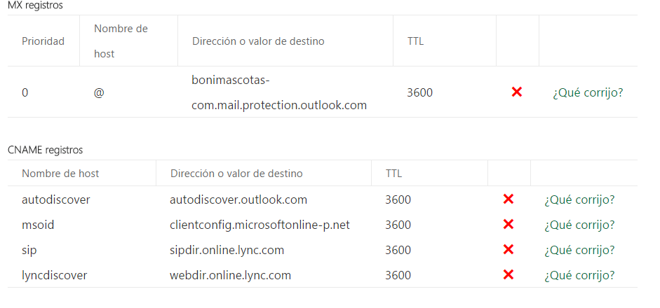Click the red X for sip record

pos(508,250)
